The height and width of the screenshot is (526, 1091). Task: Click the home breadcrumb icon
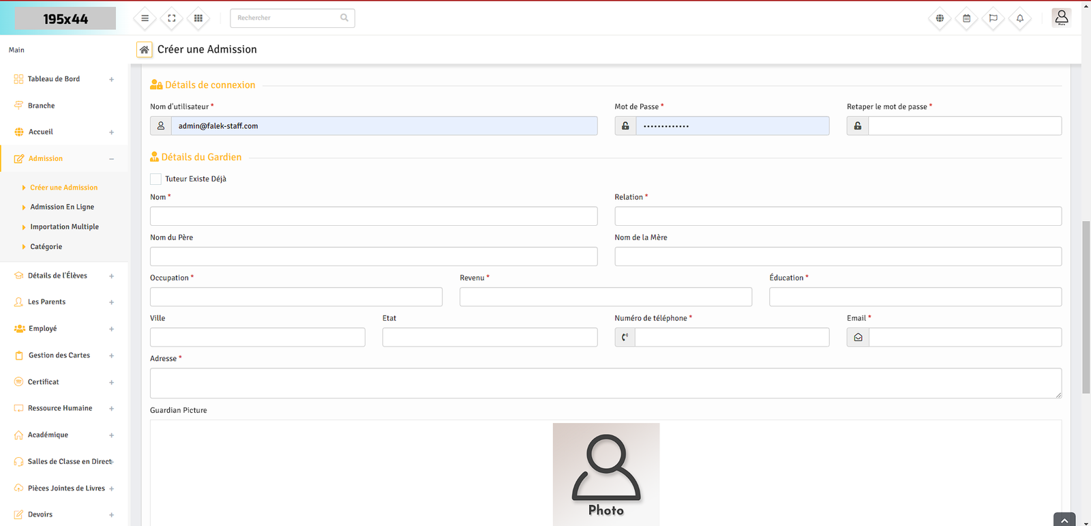(x=144, y=50)
